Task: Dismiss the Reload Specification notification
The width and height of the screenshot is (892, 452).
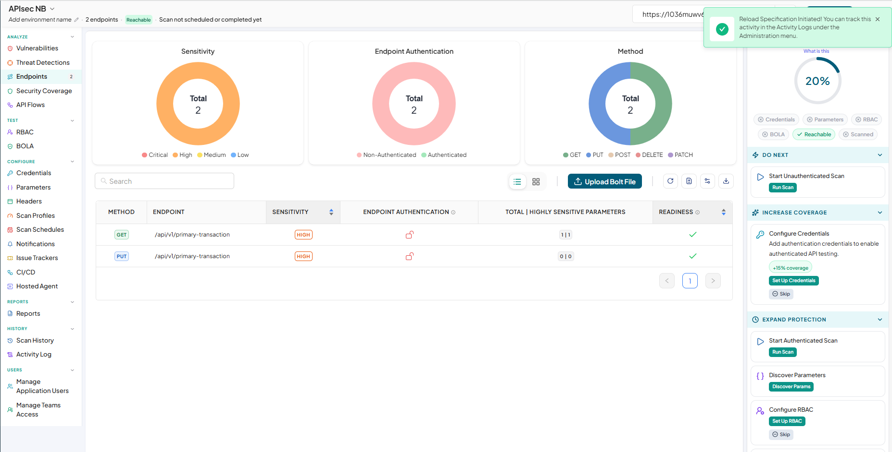Action: 878,19
